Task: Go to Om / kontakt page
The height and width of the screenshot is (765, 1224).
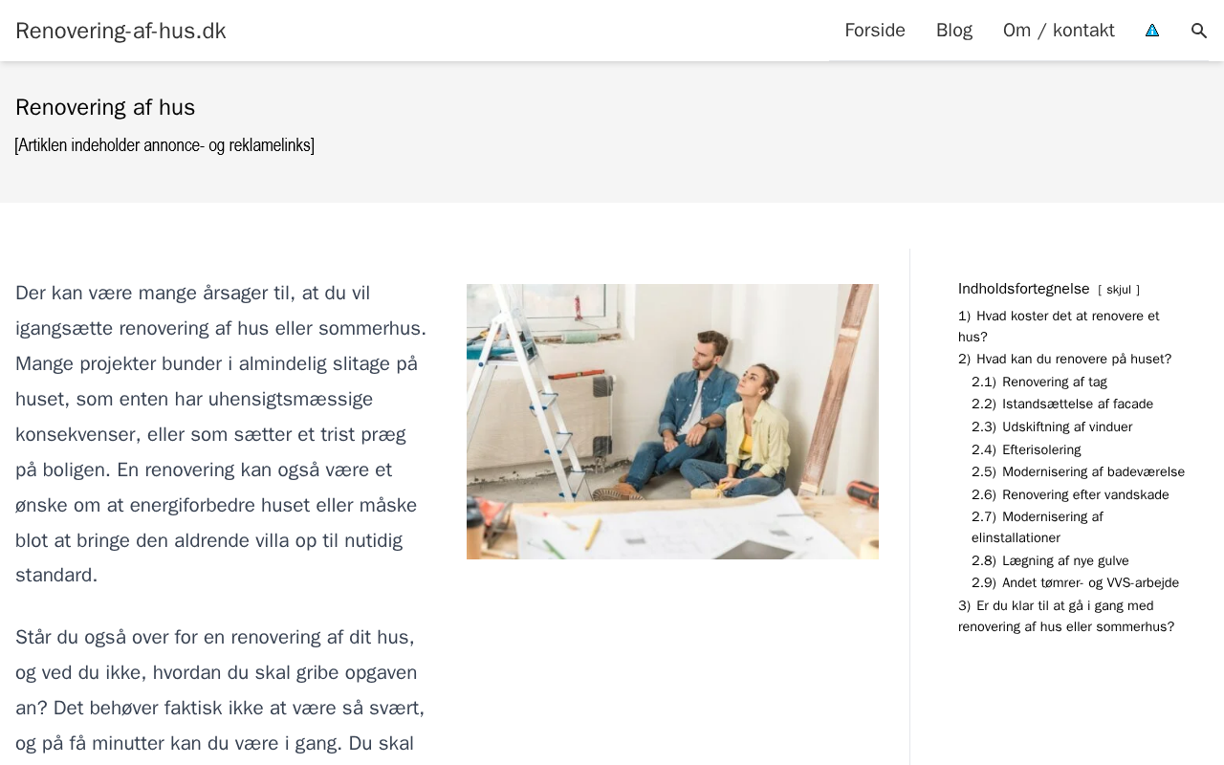Action: (x=1059, y=31)
